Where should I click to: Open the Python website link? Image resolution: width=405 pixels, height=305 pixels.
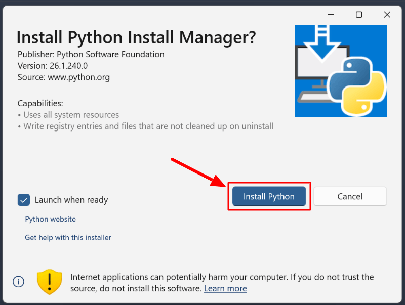[50, 219]
